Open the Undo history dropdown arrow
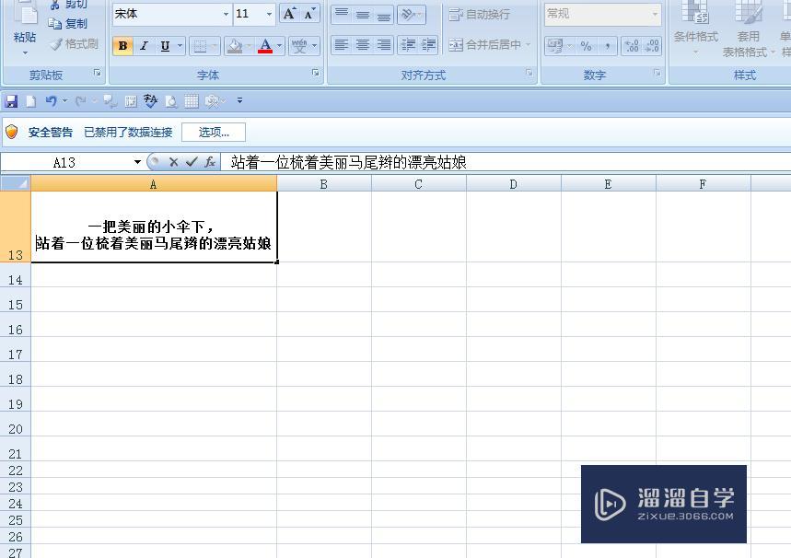The height and width of the screenshot is (558, 791). pyautogui.click(x=64, y=101)
